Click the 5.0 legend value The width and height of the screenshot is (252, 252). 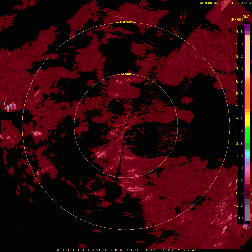click(239, 106)
